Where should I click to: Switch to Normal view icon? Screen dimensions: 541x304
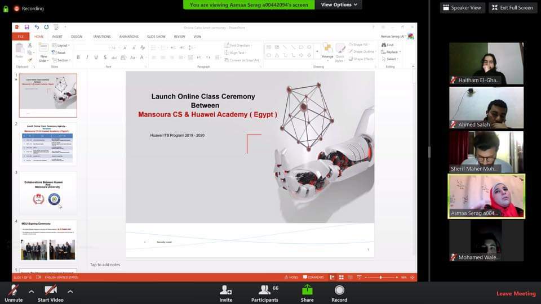pyautogui.click(x=332, y=278)
